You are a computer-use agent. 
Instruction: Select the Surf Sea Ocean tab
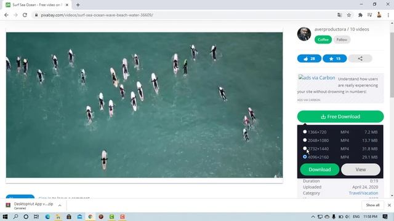[x=37, y=5]
